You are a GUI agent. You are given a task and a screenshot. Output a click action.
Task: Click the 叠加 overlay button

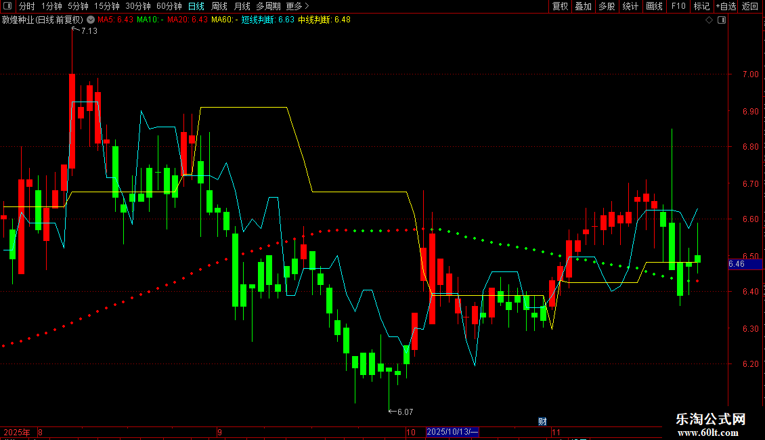tap(583, 6)
